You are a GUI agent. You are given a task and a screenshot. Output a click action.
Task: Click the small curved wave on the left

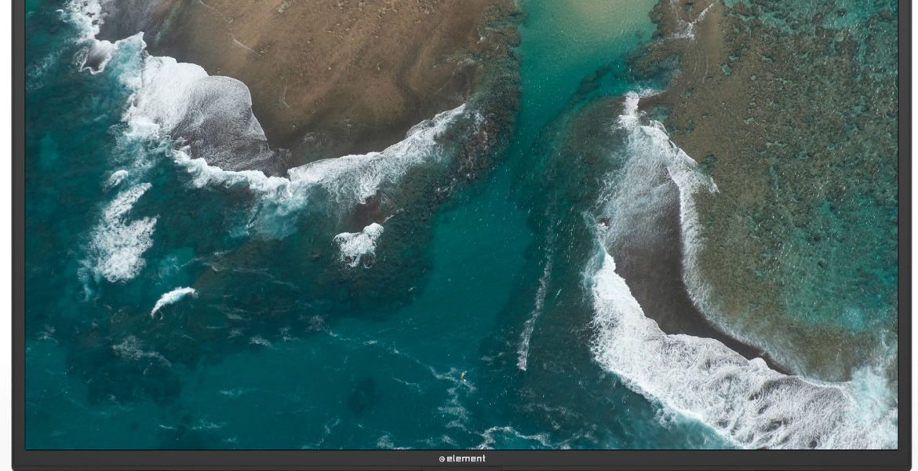tap(173, 298)
